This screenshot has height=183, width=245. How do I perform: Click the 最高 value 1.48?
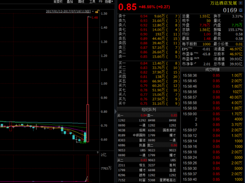(x=207, y=39)
